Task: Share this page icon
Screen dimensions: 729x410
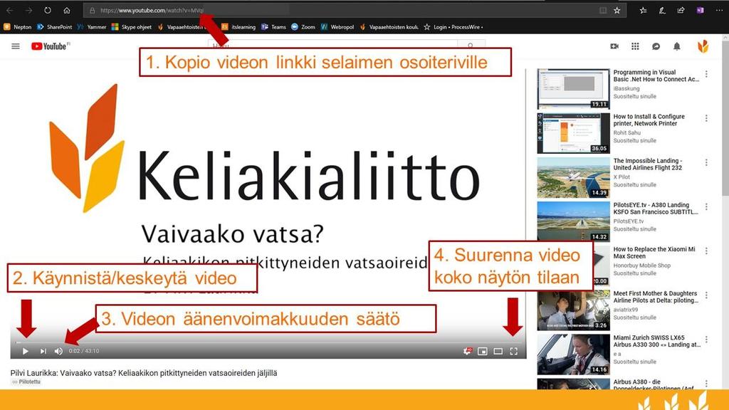Action: (681, 10)
